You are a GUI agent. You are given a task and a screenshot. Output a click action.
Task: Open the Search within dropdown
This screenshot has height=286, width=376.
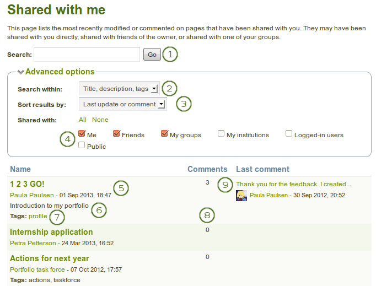click(120, 89)
